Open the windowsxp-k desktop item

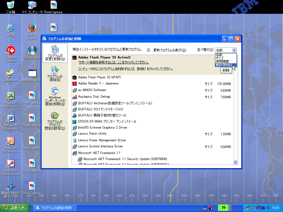coord(32,75)
